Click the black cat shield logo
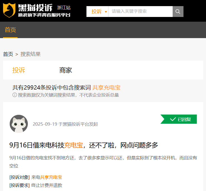206x191 pixels. pyautogui.click(x=9, y=10)
